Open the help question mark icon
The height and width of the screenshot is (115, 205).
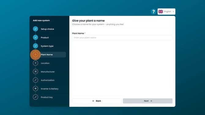[x=154, y=12]
